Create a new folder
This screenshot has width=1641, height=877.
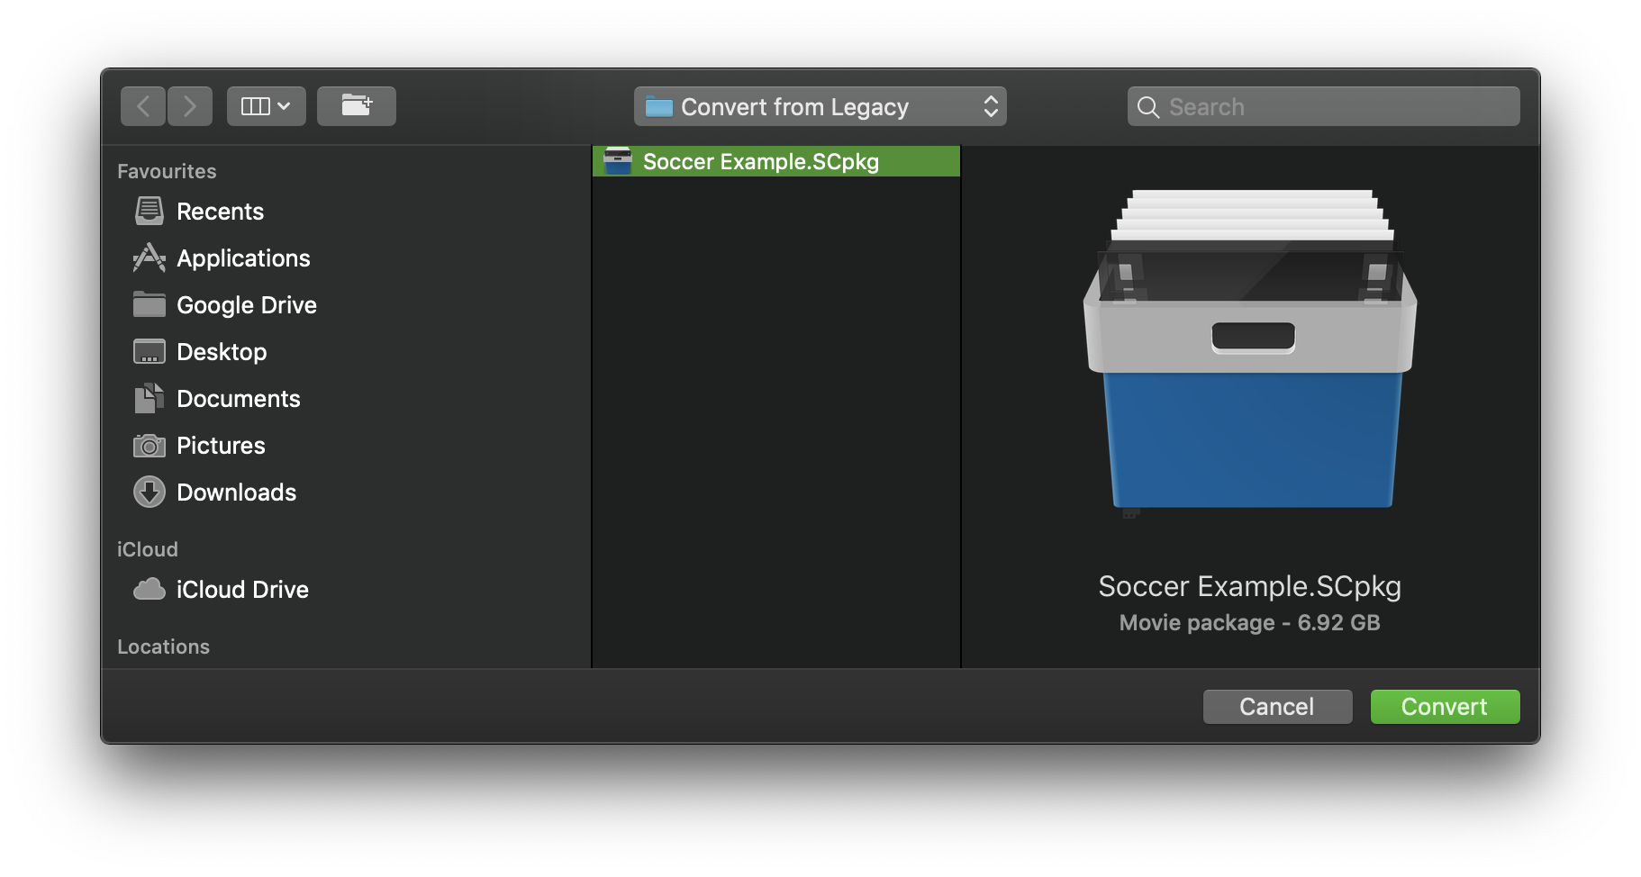(357, 105)
